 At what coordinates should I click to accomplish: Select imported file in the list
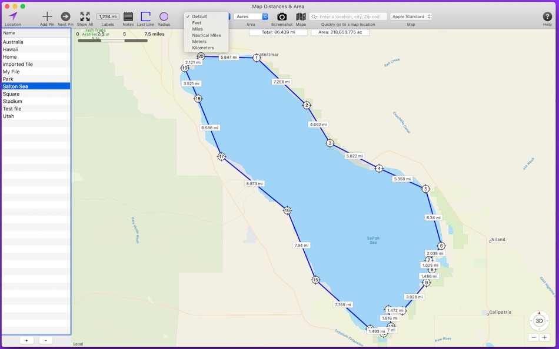point(36,65)
